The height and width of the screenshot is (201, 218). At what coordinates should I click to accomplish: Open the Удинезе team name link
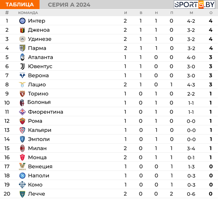[40, 39]
